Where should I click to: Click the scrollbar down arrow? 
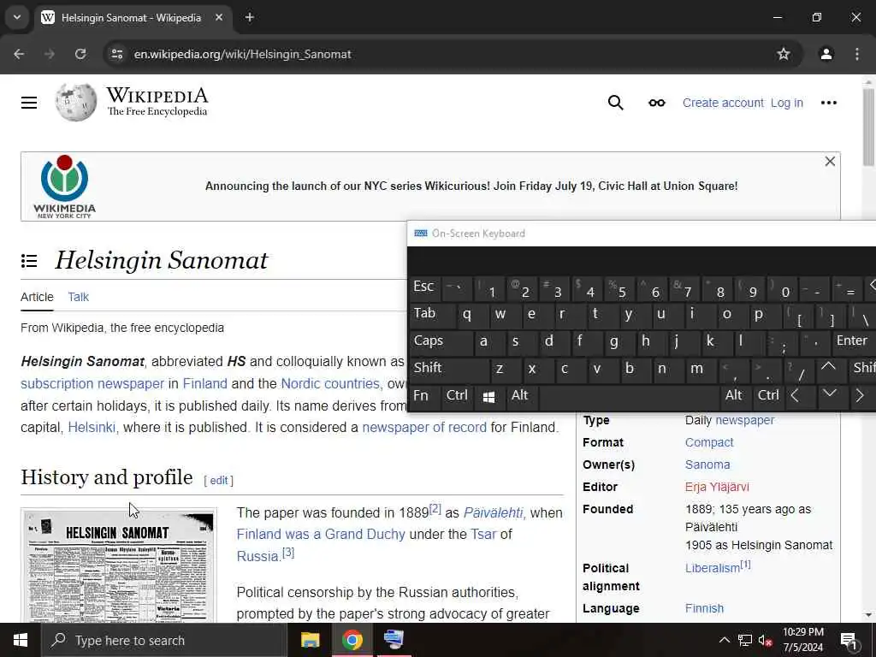click(x=868, y=616)
